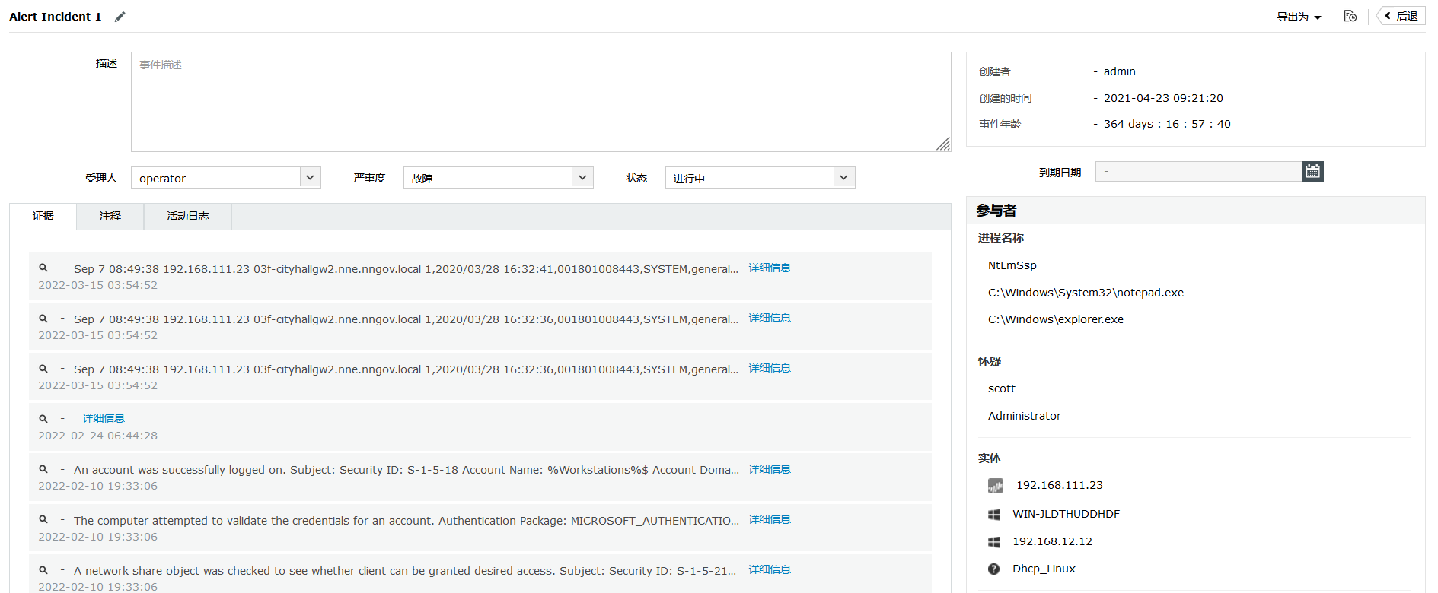Click the 16:32:41 evidence log text
1438x593 pixels.
[406, 269]
